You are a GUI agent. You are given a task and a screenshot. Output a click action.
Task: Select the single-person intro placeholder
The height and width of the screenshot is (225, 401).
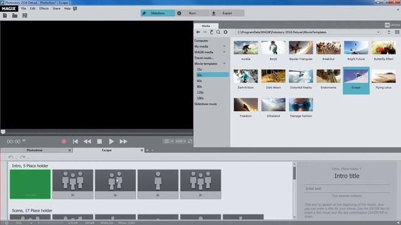(158, 184)
